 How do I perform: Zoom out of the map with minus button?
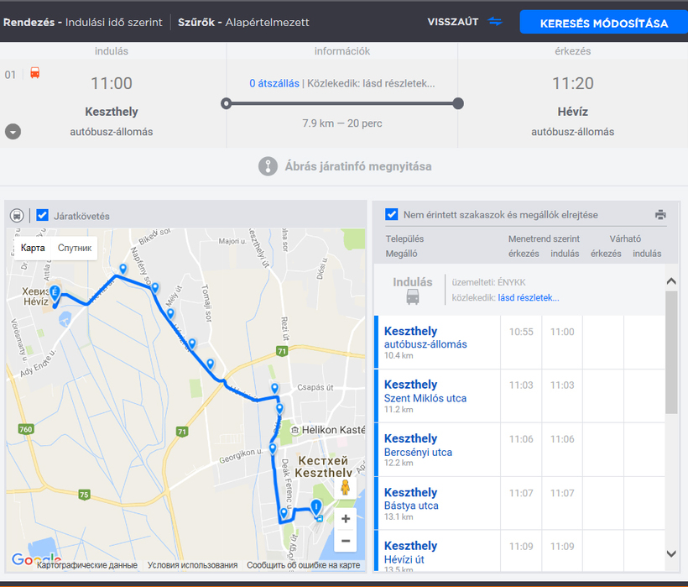point(345,542)
